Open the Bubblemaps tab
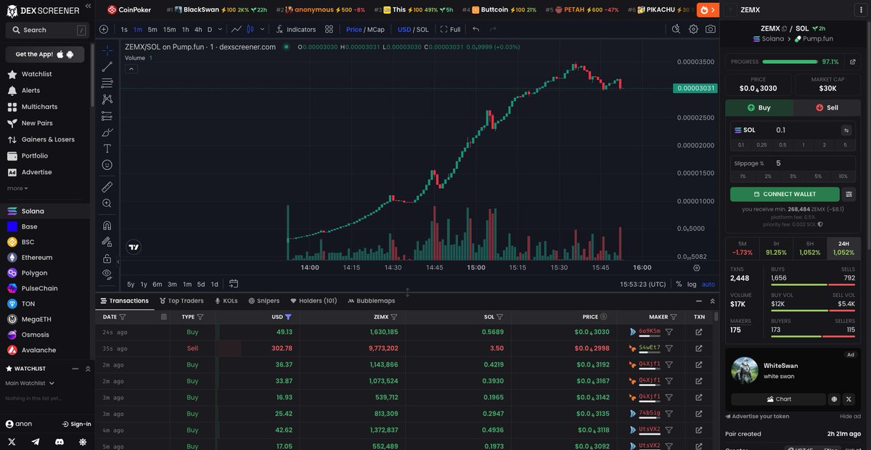This screenshot has height=450, width=871. click(371, 300)
